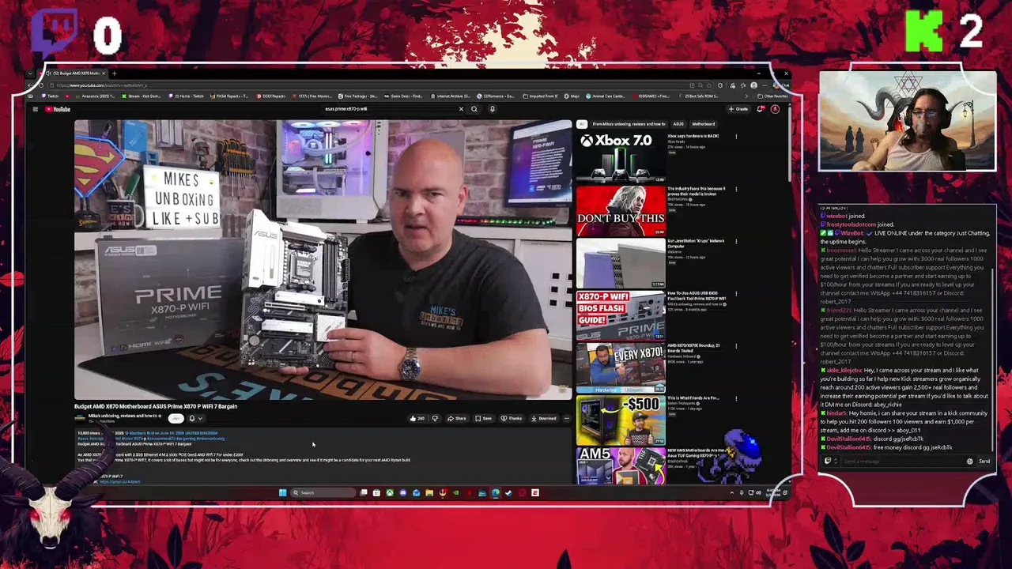Screen dimensions: 1012x569
Task: Select the Budget AMD X870 browser tab
Action: click(x=77, y=73)
